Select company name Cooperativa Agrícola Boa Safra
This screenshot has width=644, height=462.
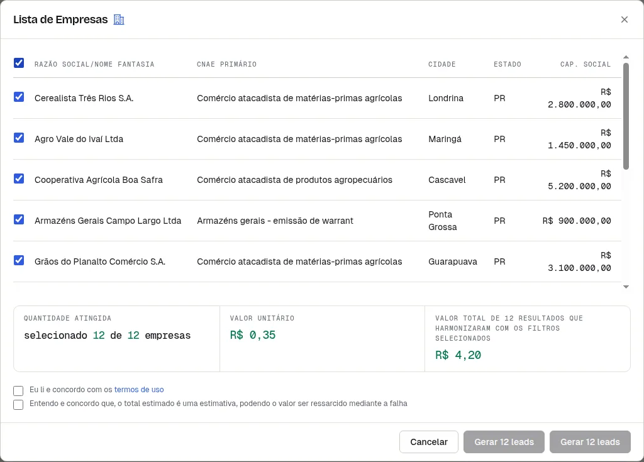(x=99, y=180)
